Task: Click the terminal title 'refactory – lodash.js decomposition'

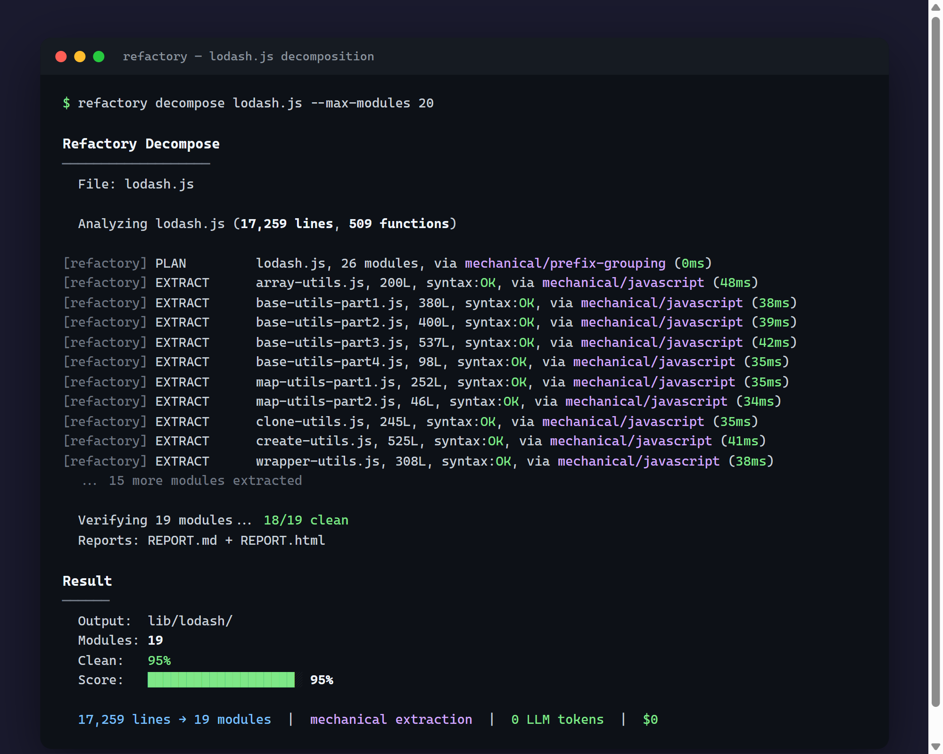Action: pos(248,57)
